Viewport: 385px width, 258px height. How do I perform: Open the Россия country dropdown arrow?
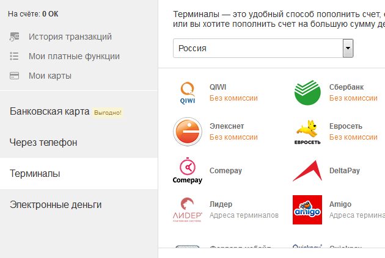[x=348, y=48]
